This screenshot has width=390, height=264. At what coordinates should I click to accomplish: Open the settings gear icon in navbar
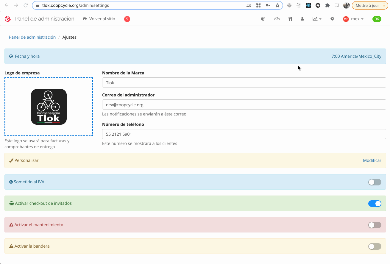[332, 19]
